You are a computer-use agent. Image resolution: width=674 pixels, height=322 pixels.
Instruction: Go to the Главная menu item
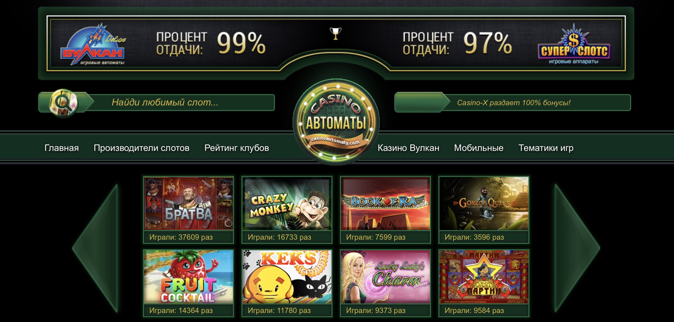(x=61, y=148)
